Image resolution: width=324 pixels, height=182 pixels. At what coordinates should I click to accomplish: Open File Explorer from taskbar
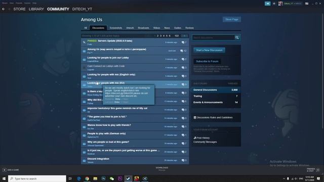pos(95,178)
